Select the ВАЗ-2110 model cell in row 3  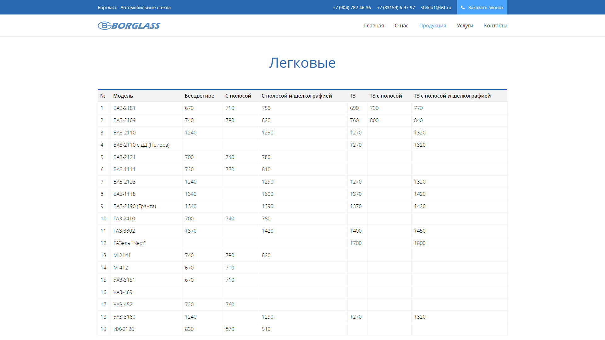[x=147, y=133]
